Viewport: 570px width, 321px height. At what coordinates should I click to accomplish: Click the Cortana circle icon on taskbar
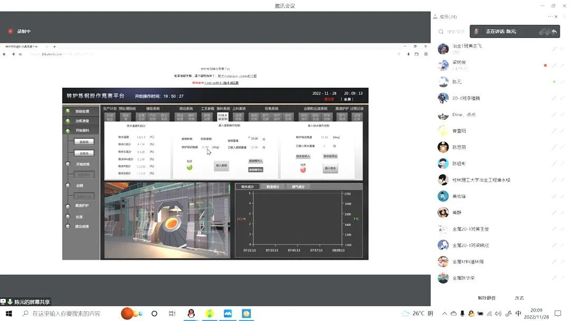tap(154, 314)
